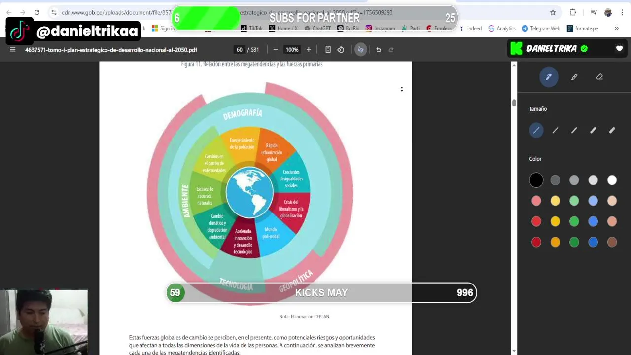631x355 pixels.
Task: Pick the dark blue color swatch
Action: (593, 242)
